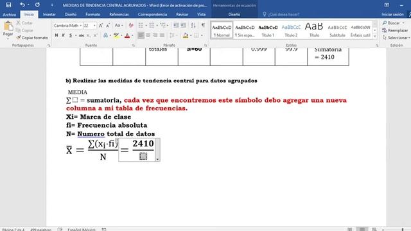411x231 pixels.
Task: Open the Fuente dialog launcher
Action: coord(133,46)
